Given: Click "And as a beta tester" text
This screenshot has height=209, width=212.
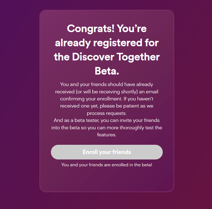Looking at the screenshot, I should (x=76, y=120).
